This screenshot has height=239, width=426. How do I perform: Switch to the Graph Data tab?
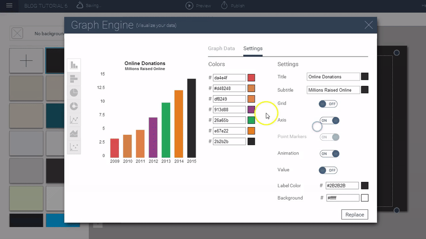[x=221, y=49]
